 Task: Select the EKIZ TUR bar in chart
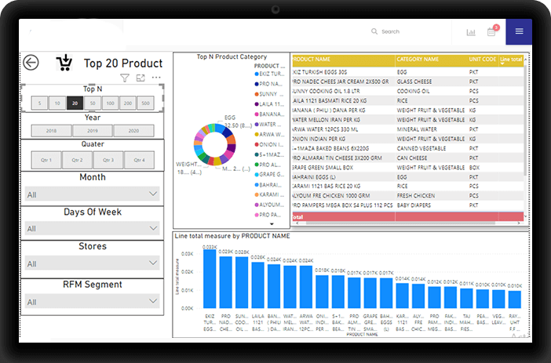pos(210,279)
